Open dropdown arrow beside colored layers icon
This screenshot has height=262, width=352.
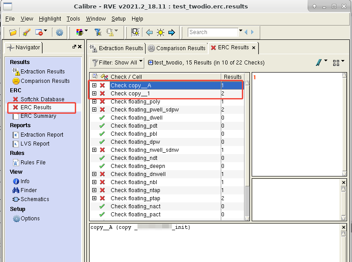[86, 30]
